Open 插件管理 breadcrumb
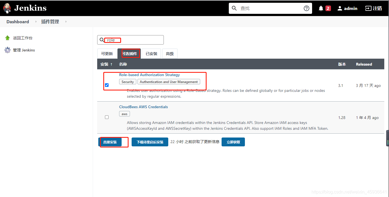Viewport: 389px width, 197px height. click(x=50, y=22)
